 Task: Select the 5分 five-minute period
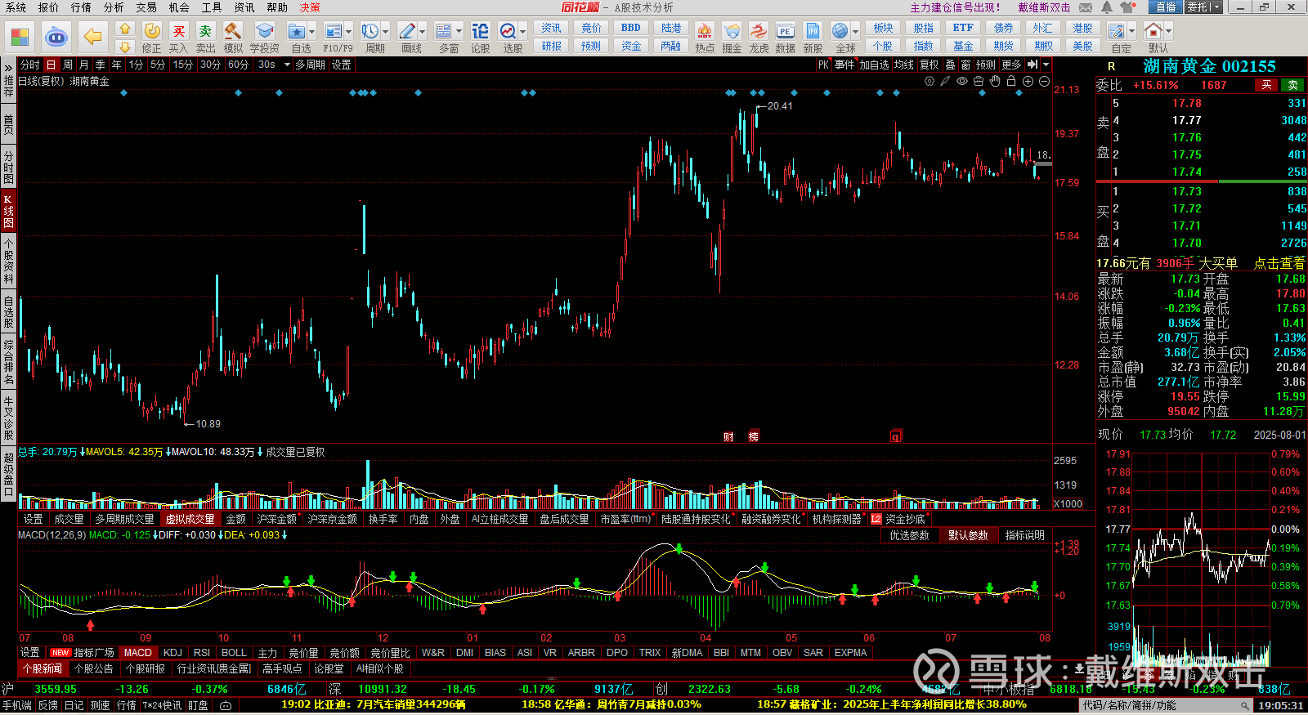[x=157, y=65]
